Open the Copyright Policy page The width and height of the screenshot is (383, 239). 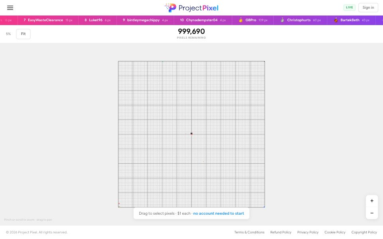point(364,232)
